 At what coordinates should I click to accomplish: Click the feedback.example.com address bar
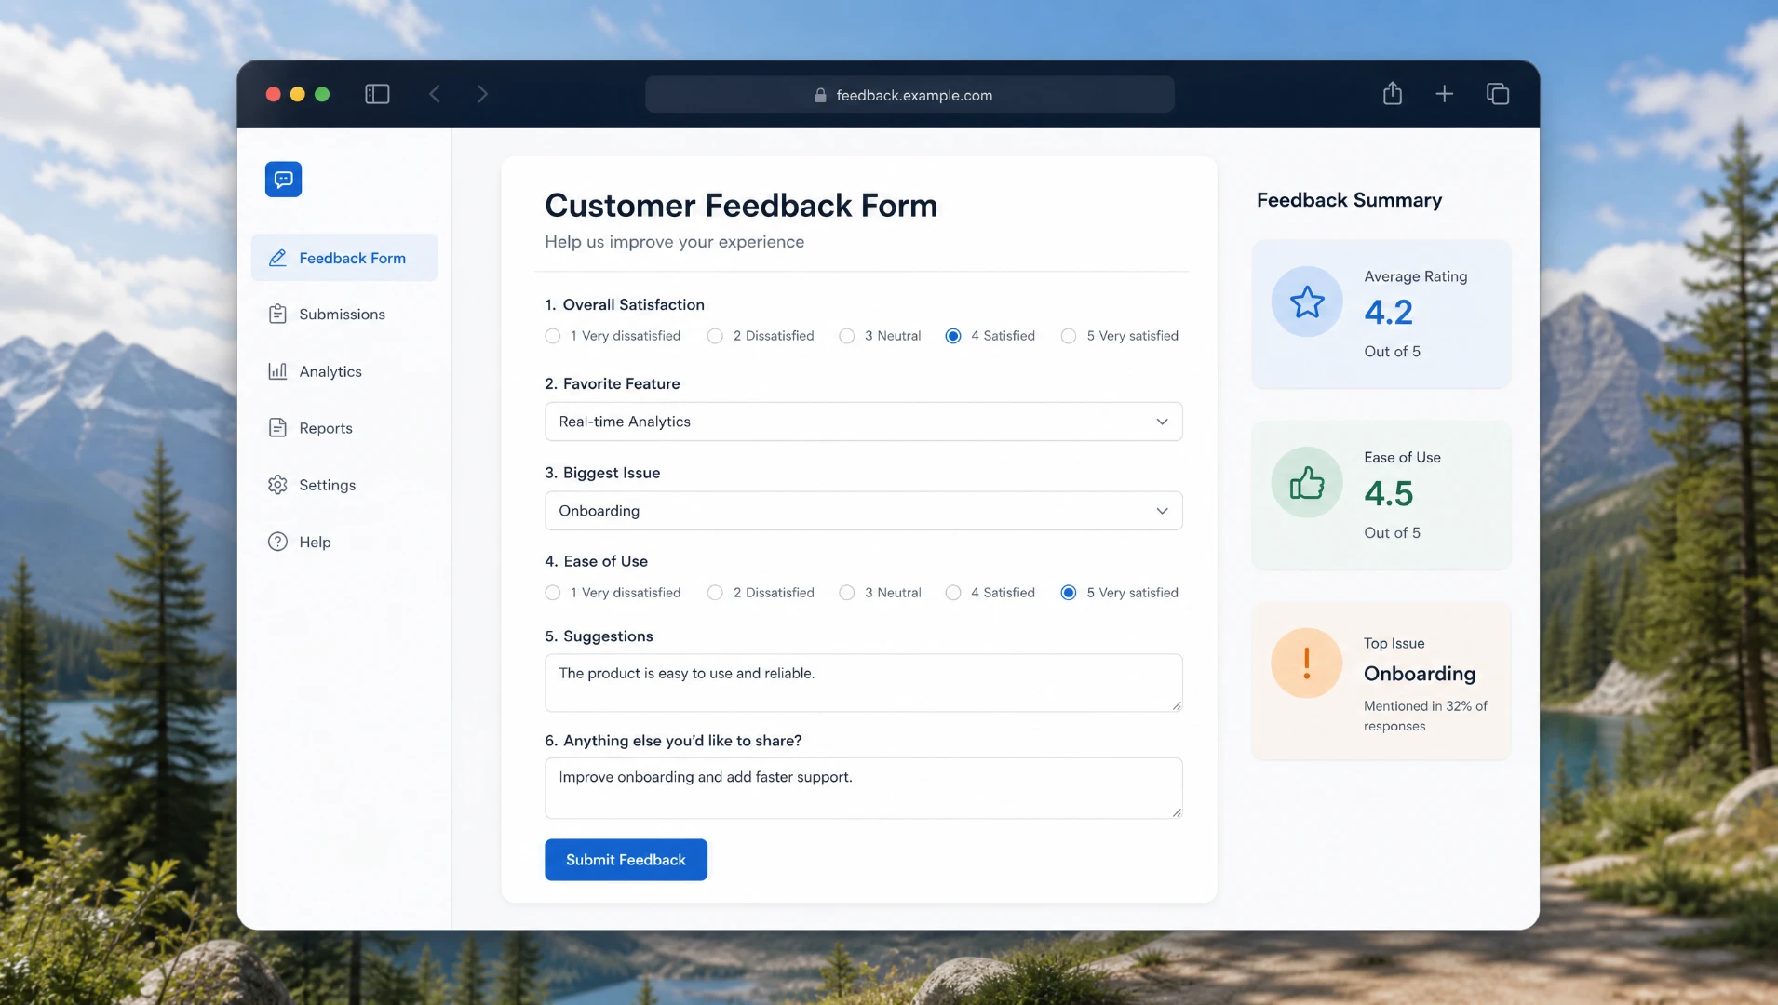tap(909, 95)
